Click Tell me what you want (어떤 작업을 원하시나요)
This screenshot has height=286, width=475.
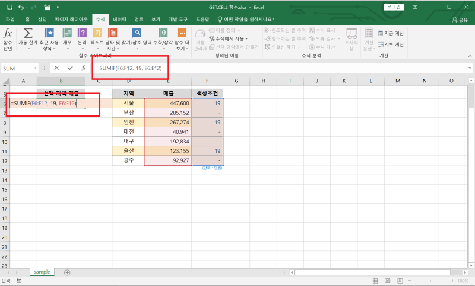246,20
